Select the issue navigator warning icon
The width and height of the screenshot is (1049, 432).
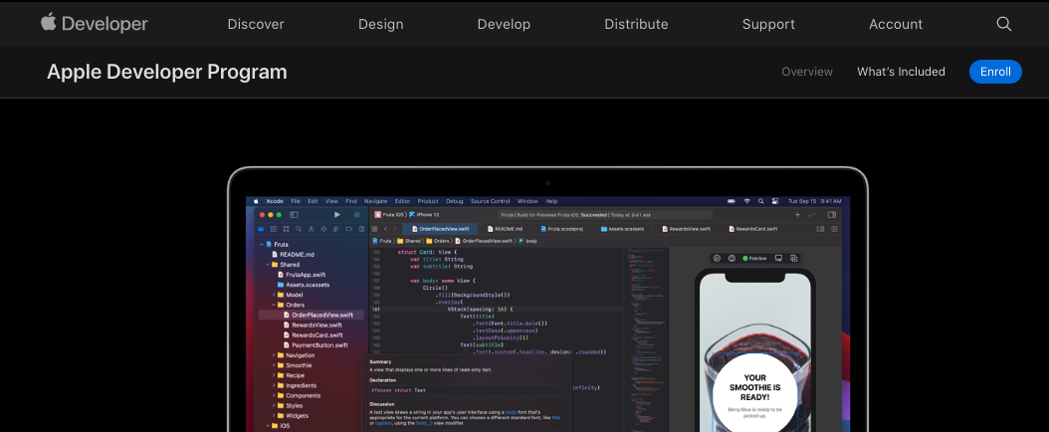coord(312,229)
